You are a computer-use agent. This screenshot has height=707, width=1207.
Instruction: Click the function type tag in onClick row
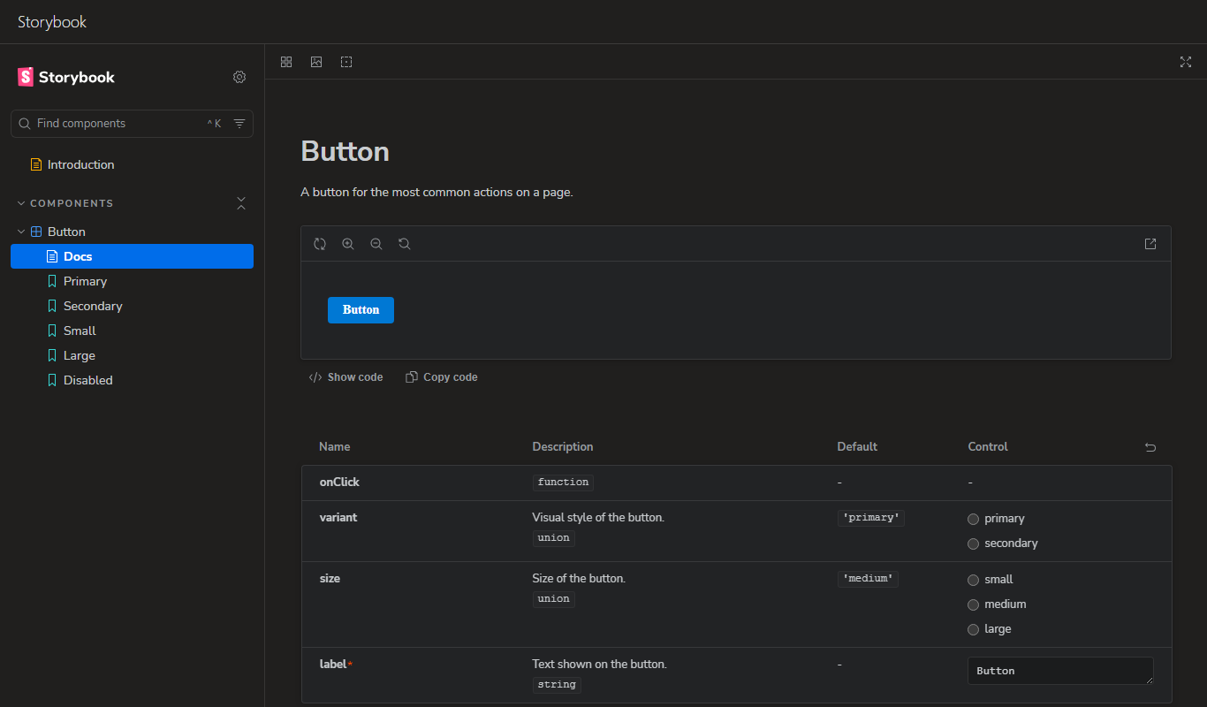[563, 483]
